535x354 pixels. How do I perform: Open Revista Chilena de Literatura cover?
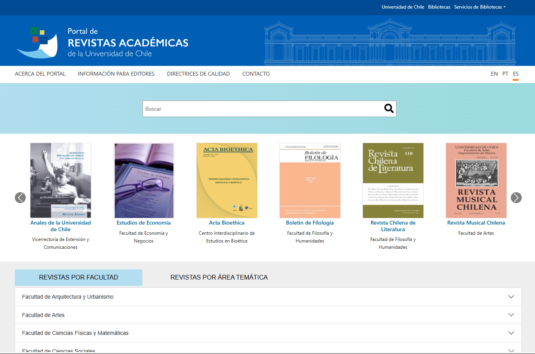[393, 180]
